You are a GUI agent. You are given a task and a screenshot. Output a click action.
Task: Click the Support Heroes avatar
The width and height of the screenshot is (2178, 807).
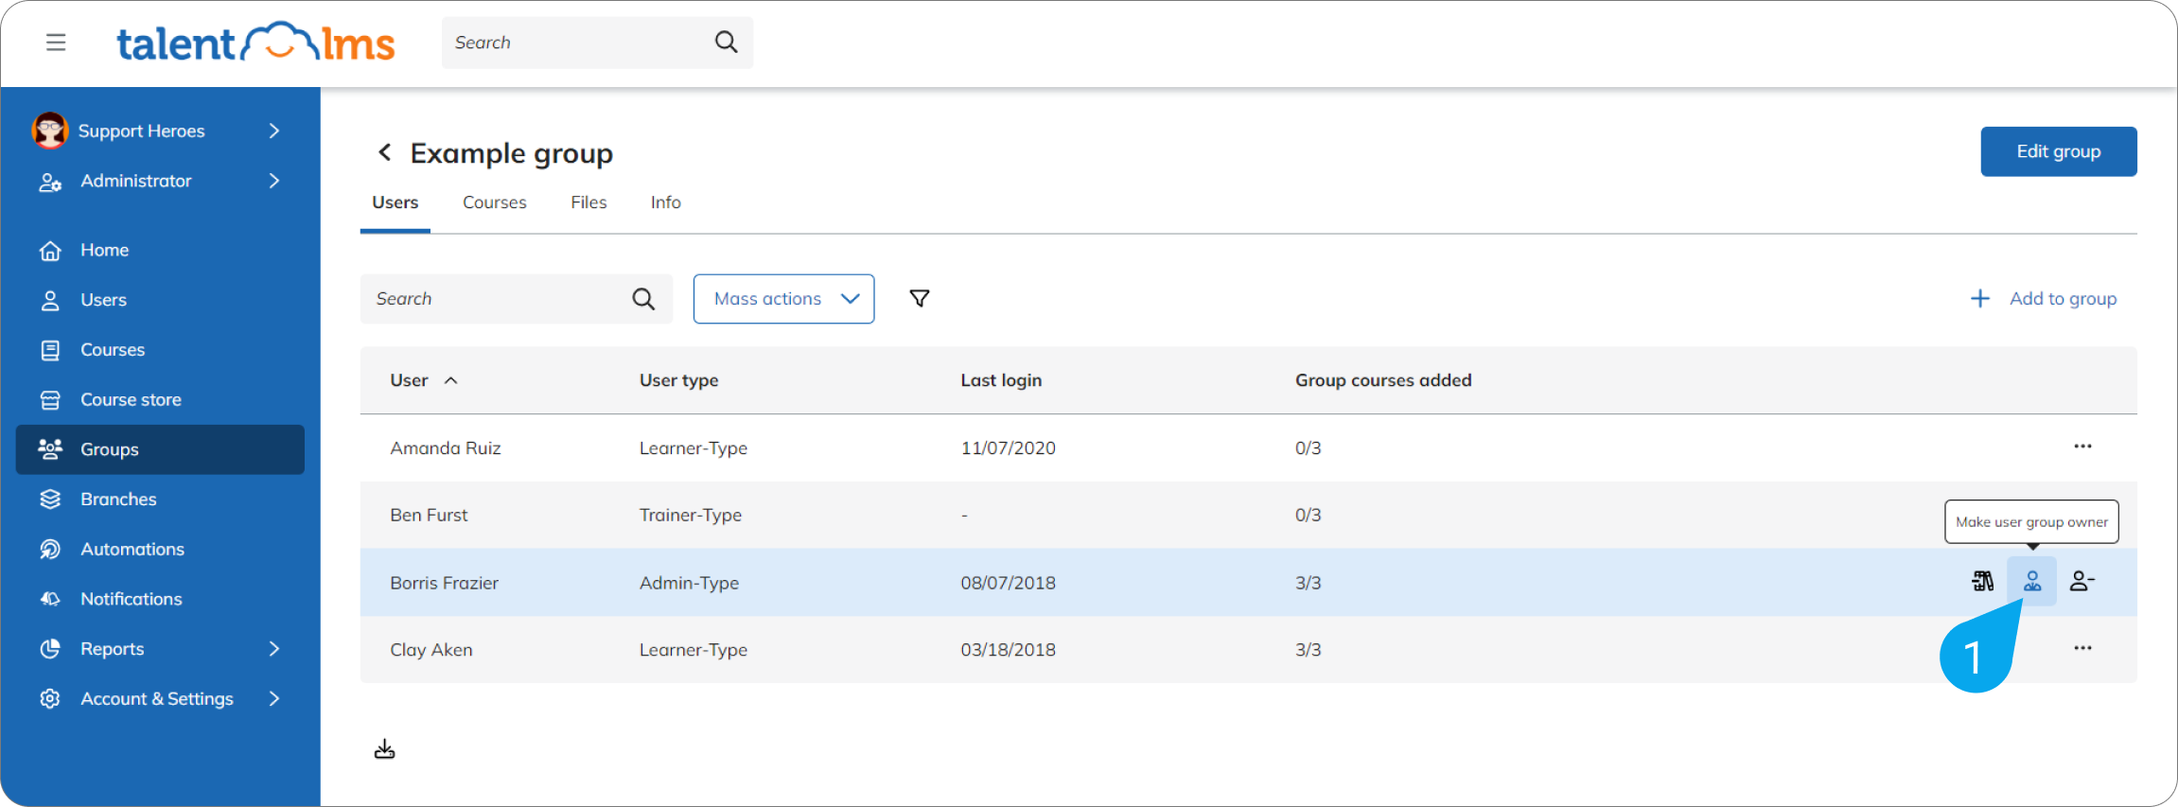point(49,131)
